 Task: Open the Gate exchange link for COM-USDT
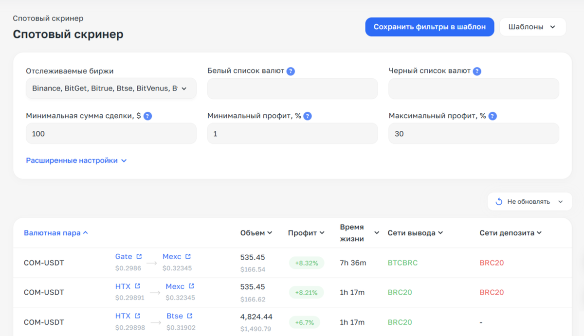coord(124,256)
